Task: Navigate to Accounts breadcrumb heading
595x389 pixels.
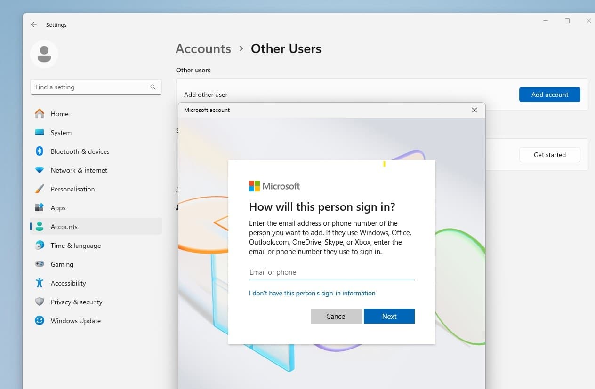Action: [x=203, y=49]
